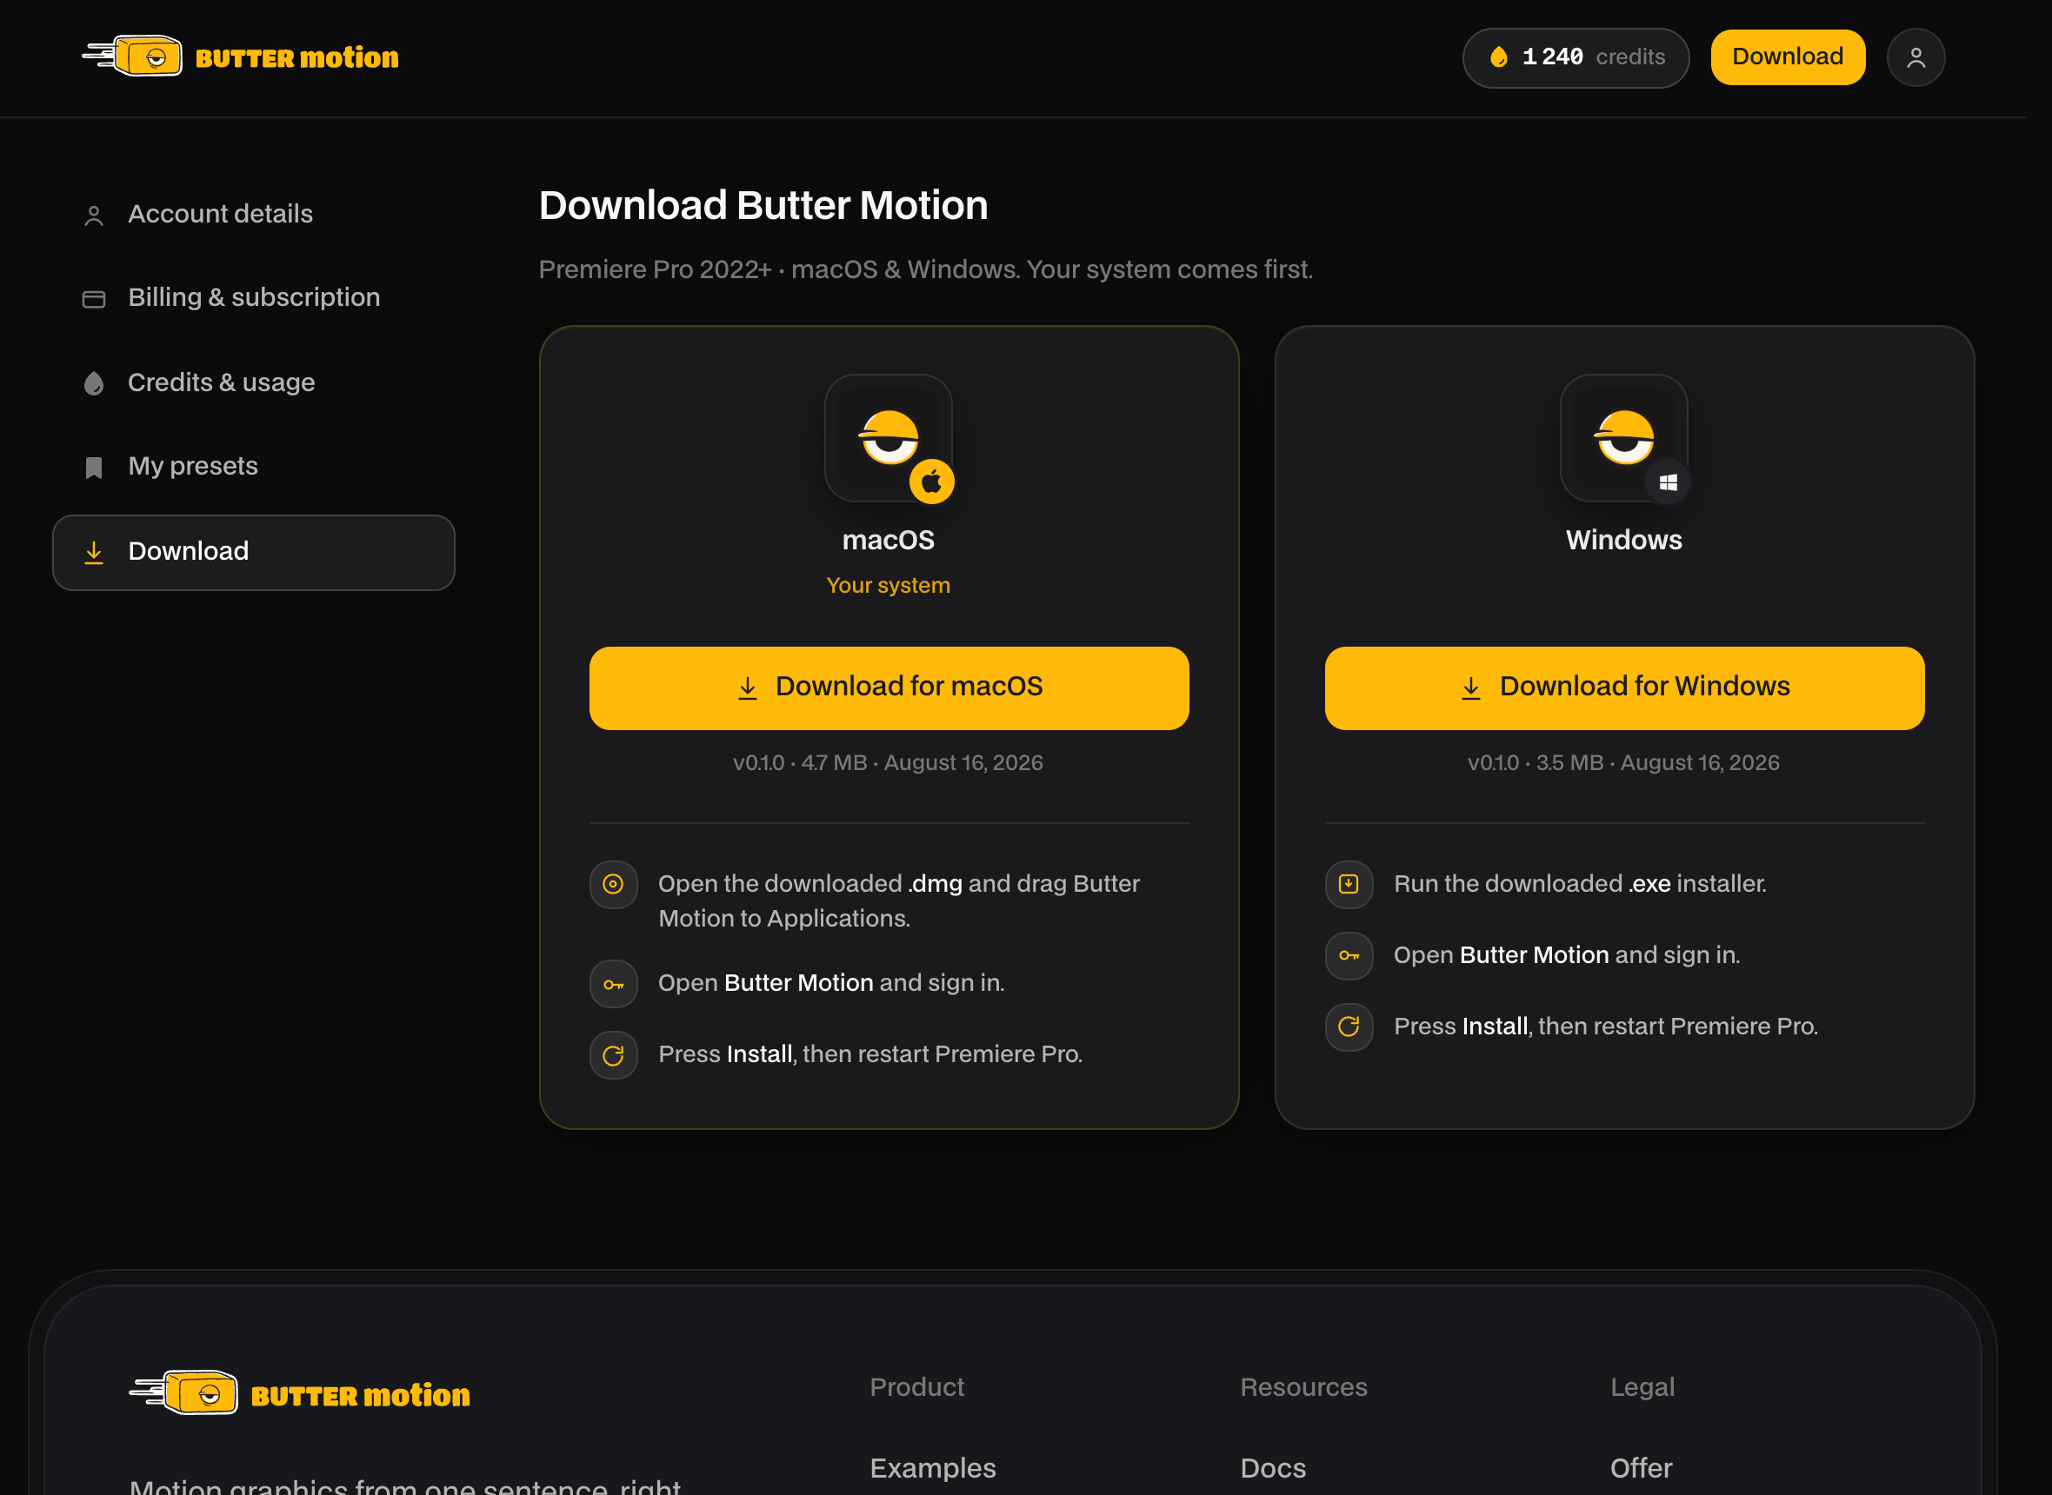Click the Premiere Pro 2022+ subtitle text
The width and height of the screenshot is (2052, 1495).
point(926,269)
